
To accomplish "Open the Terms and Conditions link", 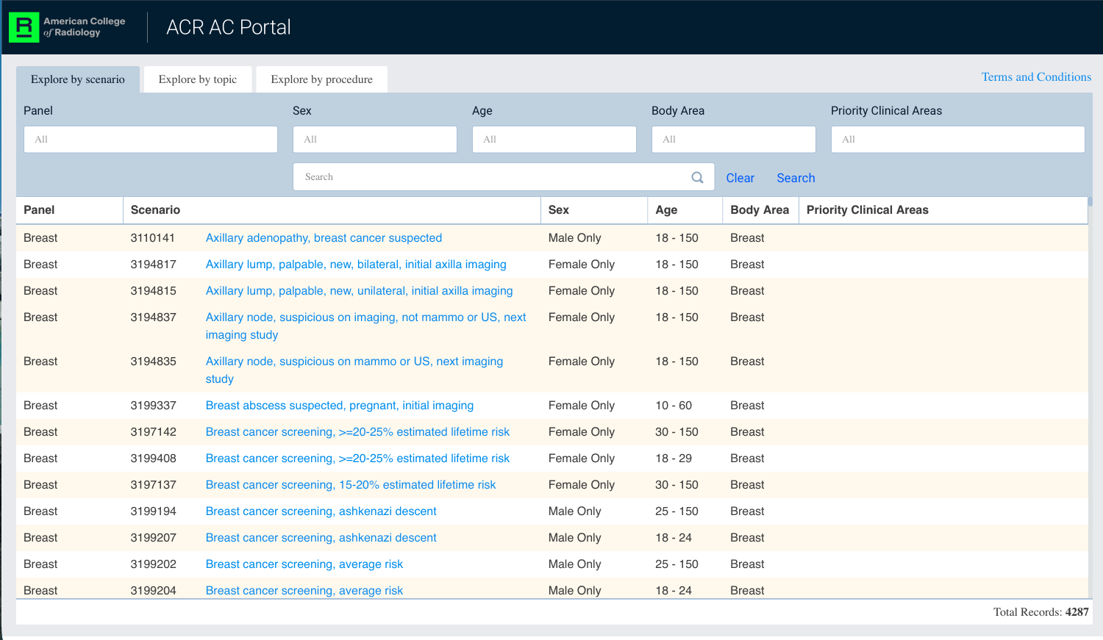I will 1036,77.
